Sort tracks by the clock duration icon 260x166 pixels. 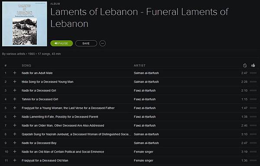(245, 65)
